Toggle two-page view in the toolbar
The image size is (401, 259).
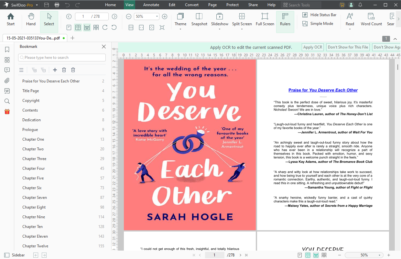[x=78, y=27]
